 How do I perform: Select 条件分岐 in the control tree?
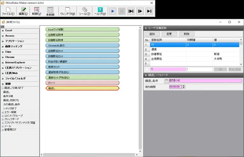8,96
